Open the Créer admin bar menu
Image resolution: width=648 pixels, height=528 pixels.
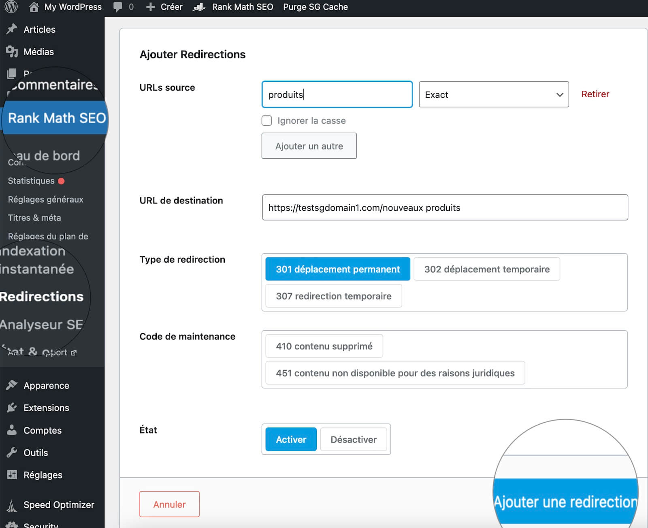click(x=171, y=7)
